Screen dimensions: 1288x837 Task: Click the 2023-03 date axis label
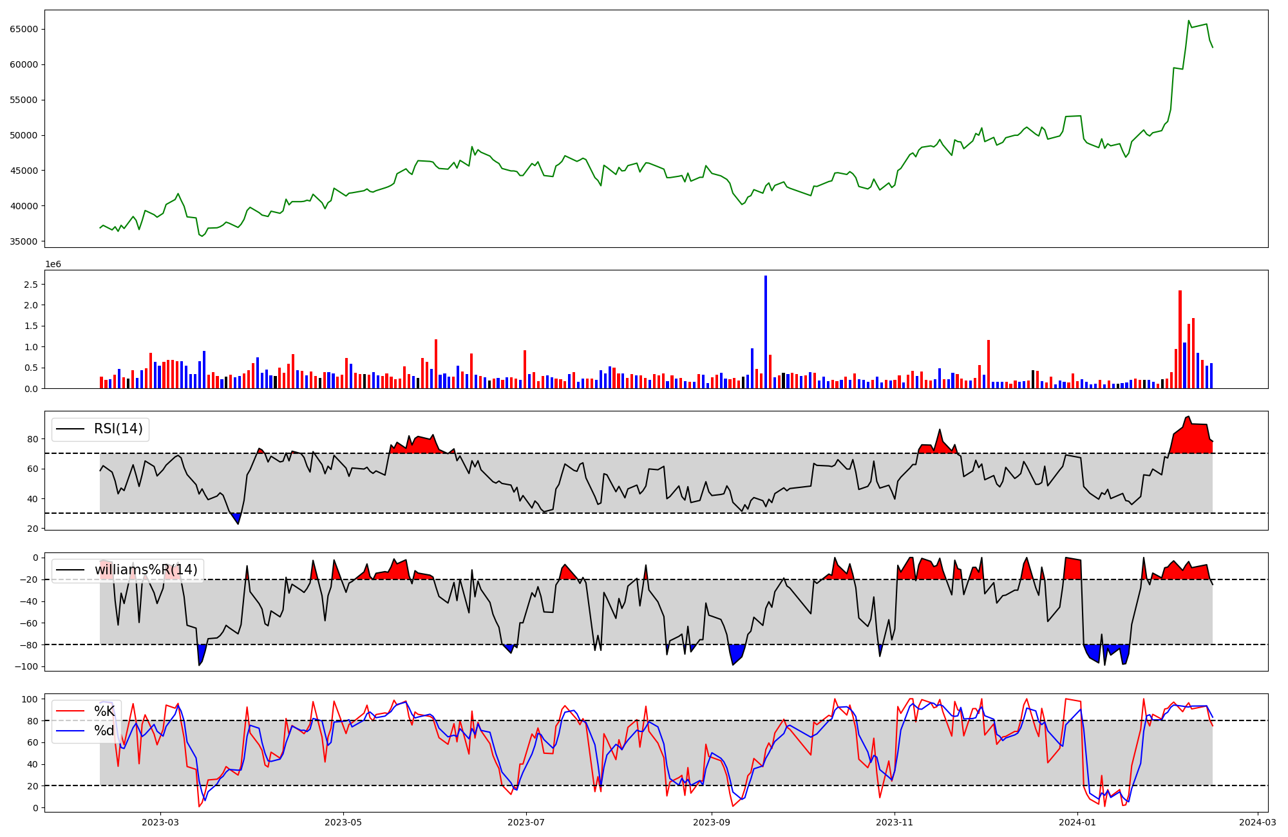[160, 822]
